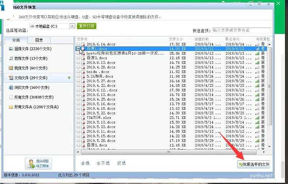Viewport: 288px width, 184px height.
Task: Sort by the 可恢复性 column header
Action: 263,39
